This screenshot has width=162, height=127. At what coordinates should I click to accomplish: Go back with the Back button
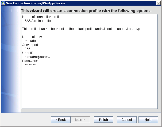(x=61, y=120)
